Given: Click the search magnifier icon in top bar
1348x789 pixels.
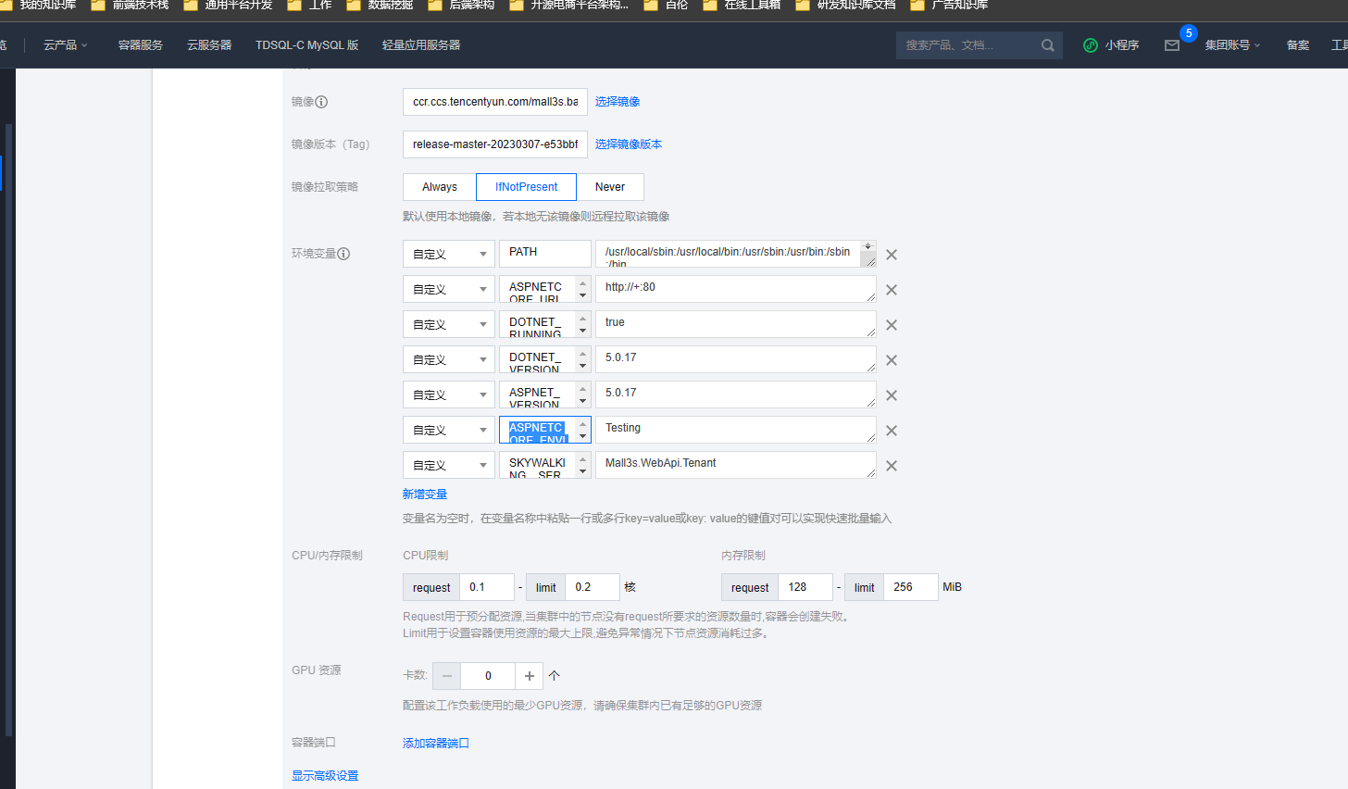Looking at the screenshot, I should tap(1048, 45).
